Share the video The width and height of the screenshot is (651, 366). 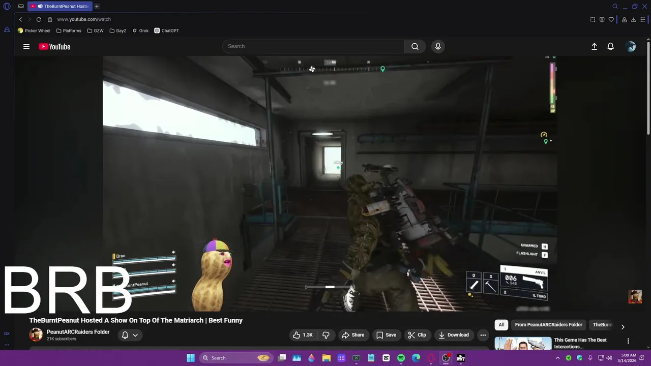[x=353, y=335]
